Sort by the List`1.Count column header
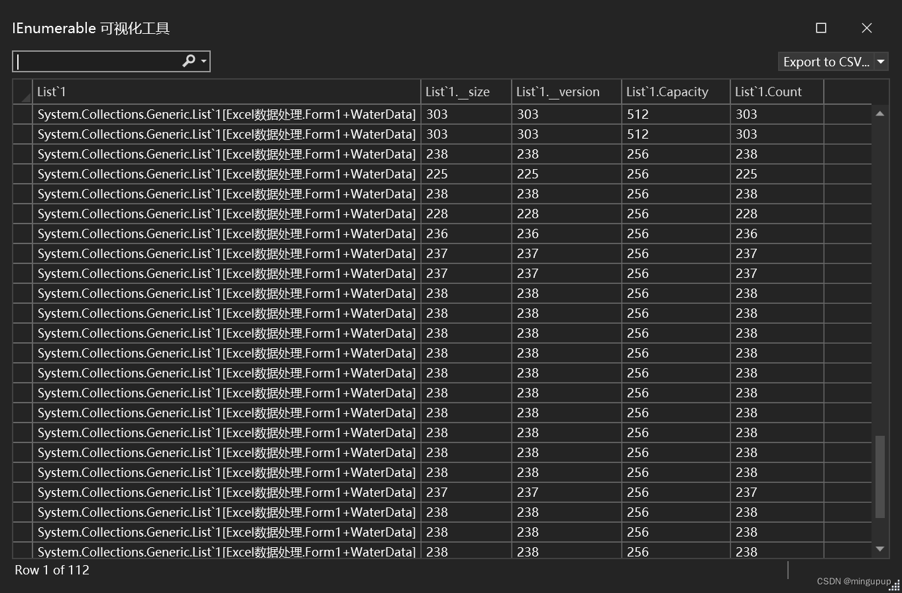 coord(777,92)
